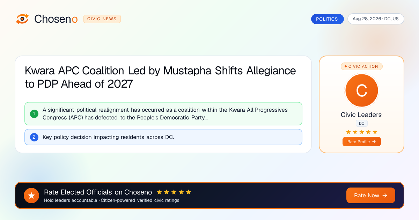Click the Rate Now button
Image resolution: width=419 pixels, height=220 pixels.
pyautogui.click(x=371, y=196)
